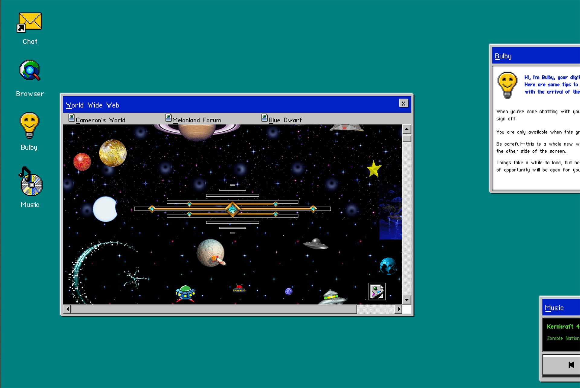Click the yellow star in space page
The image size is (580, 388).
tap(374, 169)
